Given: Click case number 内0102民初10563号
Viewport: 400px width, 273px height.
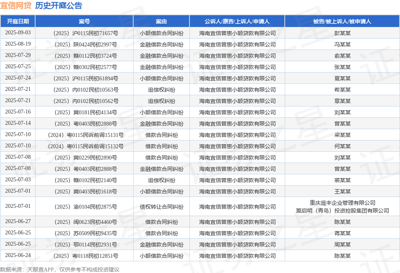Looking at the screenshot, I should pyautogui.click(x=86, y=90).
